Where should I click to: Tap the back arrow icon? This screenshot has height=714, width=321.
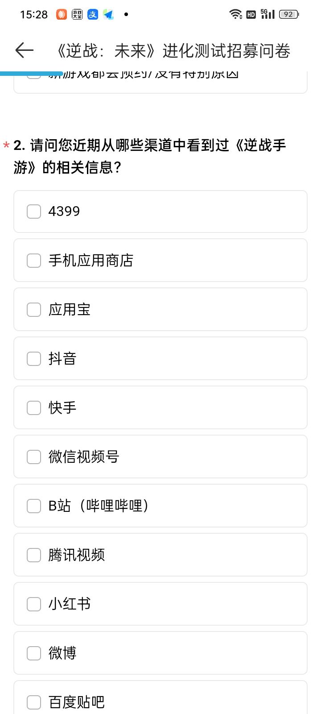pyautogui.click(x=25, y=50)
